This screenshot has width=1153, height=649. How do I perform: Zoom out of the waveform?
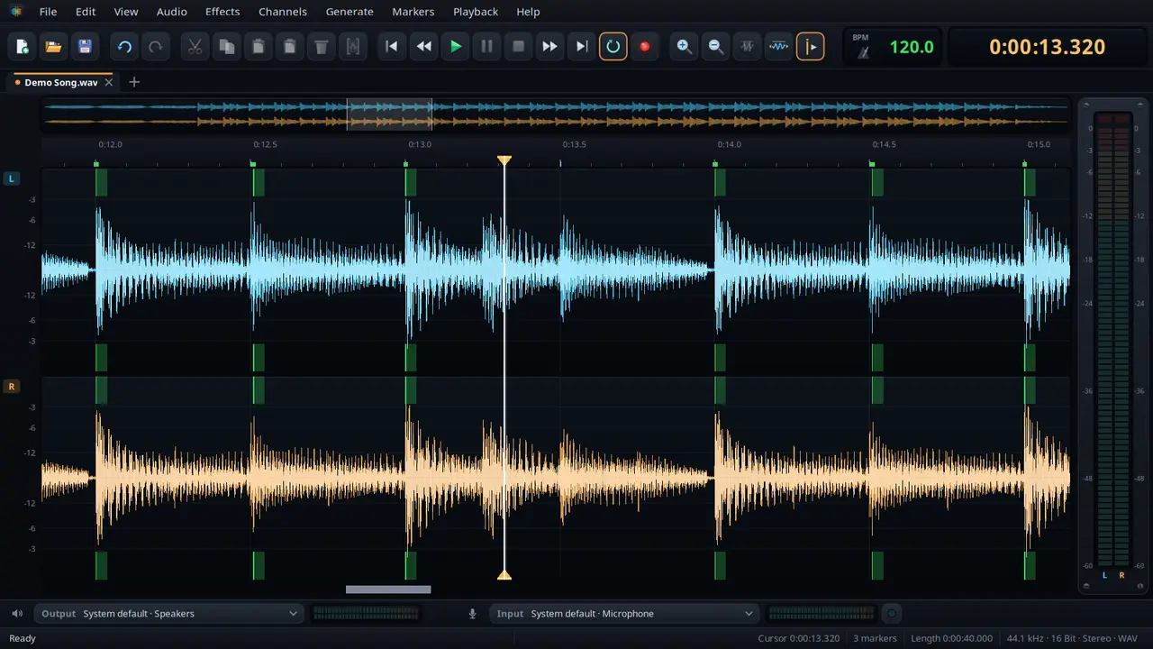pos(716,47)
